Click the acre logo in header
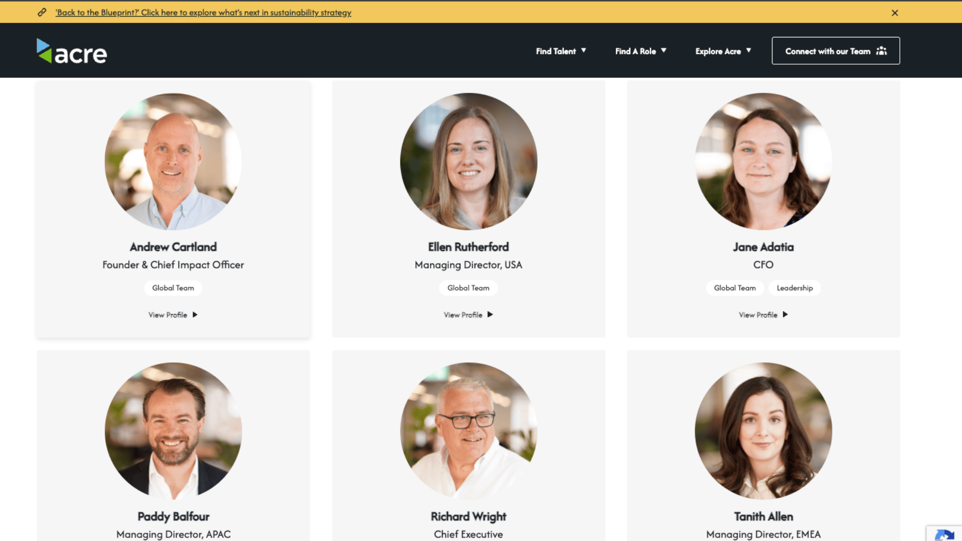 (72, 51)
